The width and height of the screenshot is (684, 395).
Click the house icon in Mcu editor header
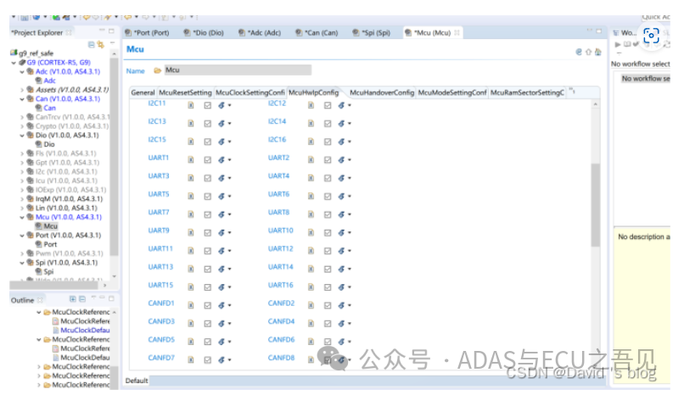(598, 52)
